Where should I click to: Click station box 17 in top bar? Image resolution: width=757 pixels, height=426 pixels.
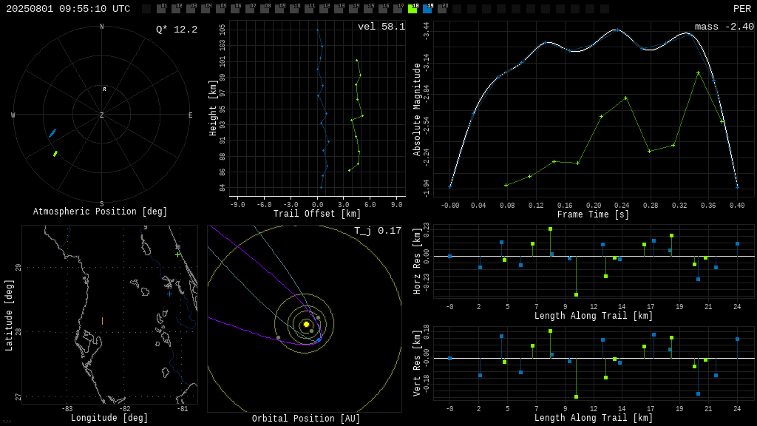pos(398,9)
